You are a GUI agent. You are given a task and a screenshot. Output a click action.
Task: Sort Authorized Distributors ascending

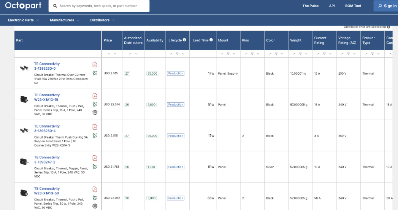pos(130,54)
